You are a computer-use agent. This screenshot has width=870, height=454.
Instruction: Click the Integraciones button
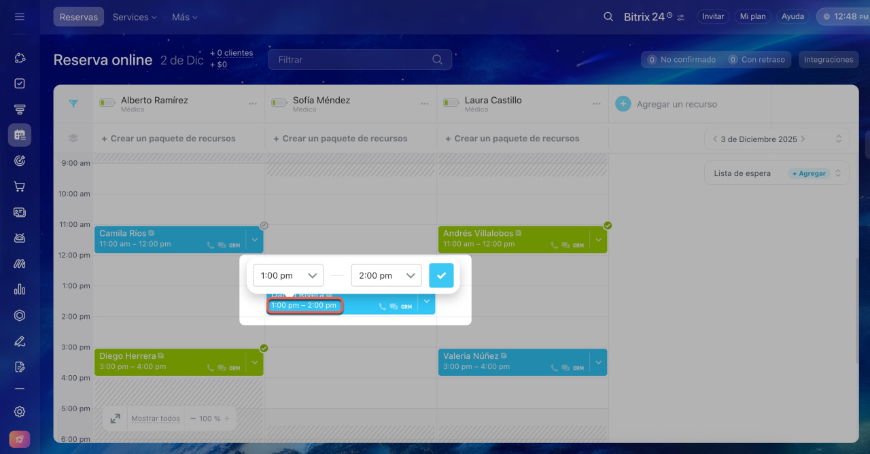point(828,60)
